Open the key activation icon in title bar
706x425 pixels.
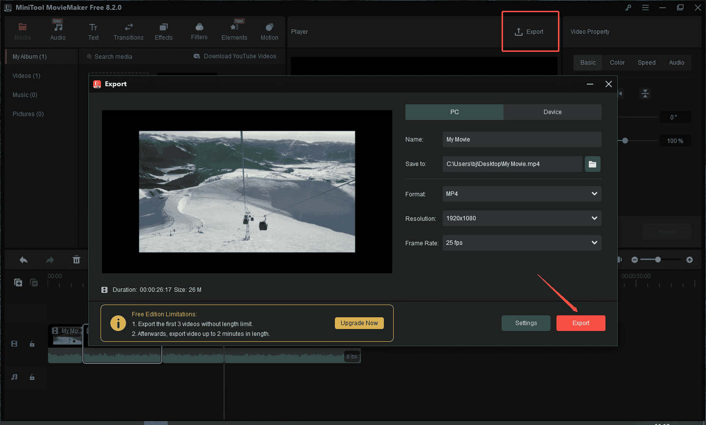coord(628,7)
